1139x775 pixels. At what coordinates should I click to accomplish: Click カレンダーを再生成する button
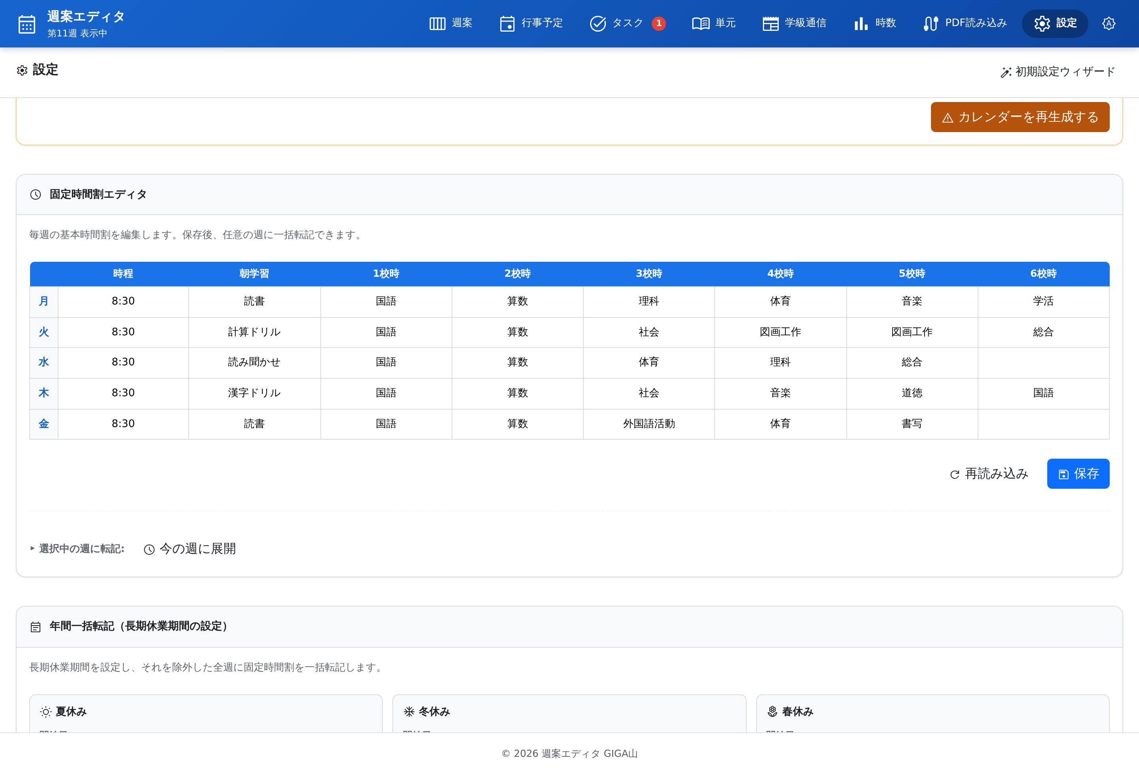(x=1020, y=117)
